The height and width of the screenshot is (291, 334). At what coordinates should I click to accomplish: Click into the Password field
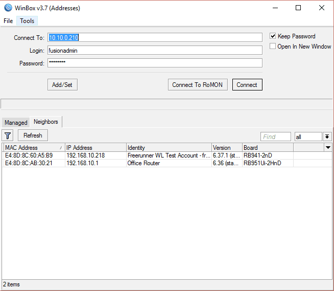tap(155, 63)
